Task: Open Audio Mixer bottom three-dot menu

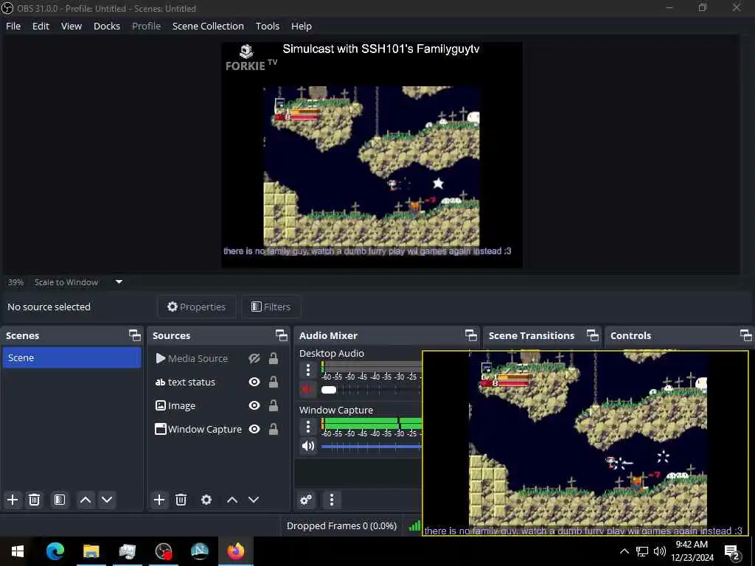Action: click(332, 500)
